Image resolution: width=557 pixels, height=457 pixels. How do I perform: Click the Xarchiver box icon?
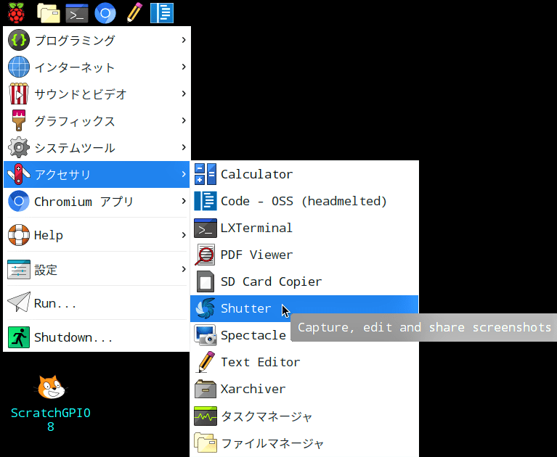(x=206, y=389)
